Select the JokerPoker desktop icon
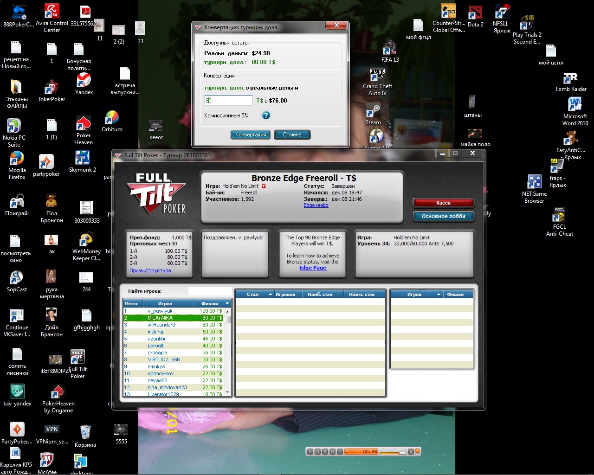Image resolution: width=594 pixels, height=475 pixels. pos(52,91)
